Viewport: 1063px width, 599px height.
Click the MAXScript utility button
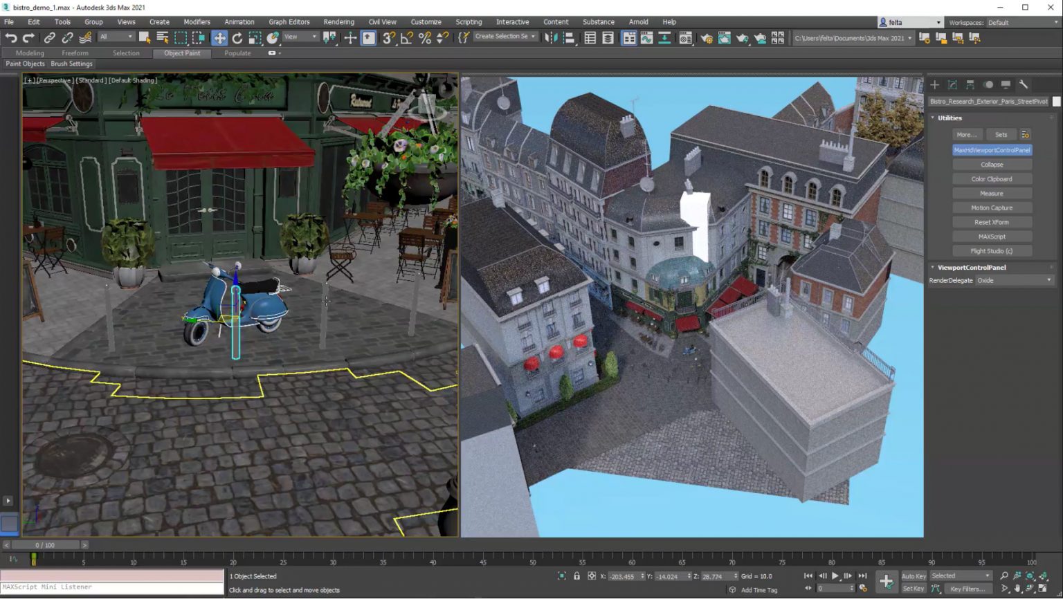pyautogui.click(x=991, y=236)
